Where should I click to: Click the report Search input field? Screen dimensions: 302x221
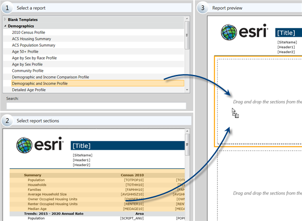click(x=96, y=106)
